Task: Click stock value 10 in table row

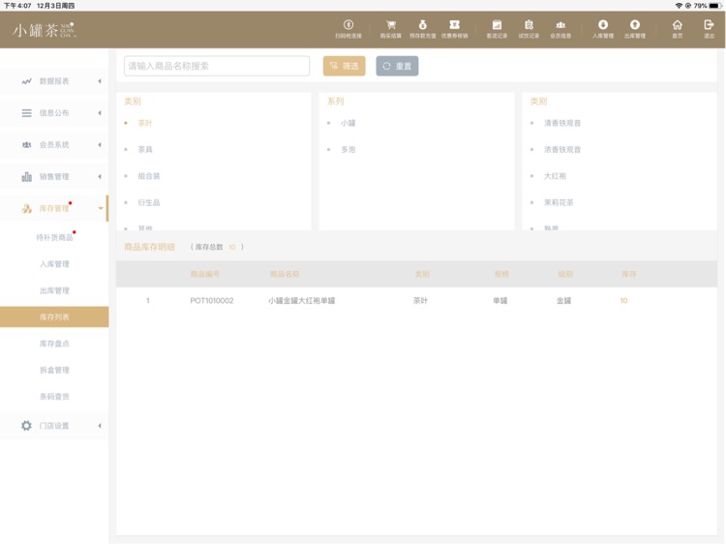Action: (623, 300)
